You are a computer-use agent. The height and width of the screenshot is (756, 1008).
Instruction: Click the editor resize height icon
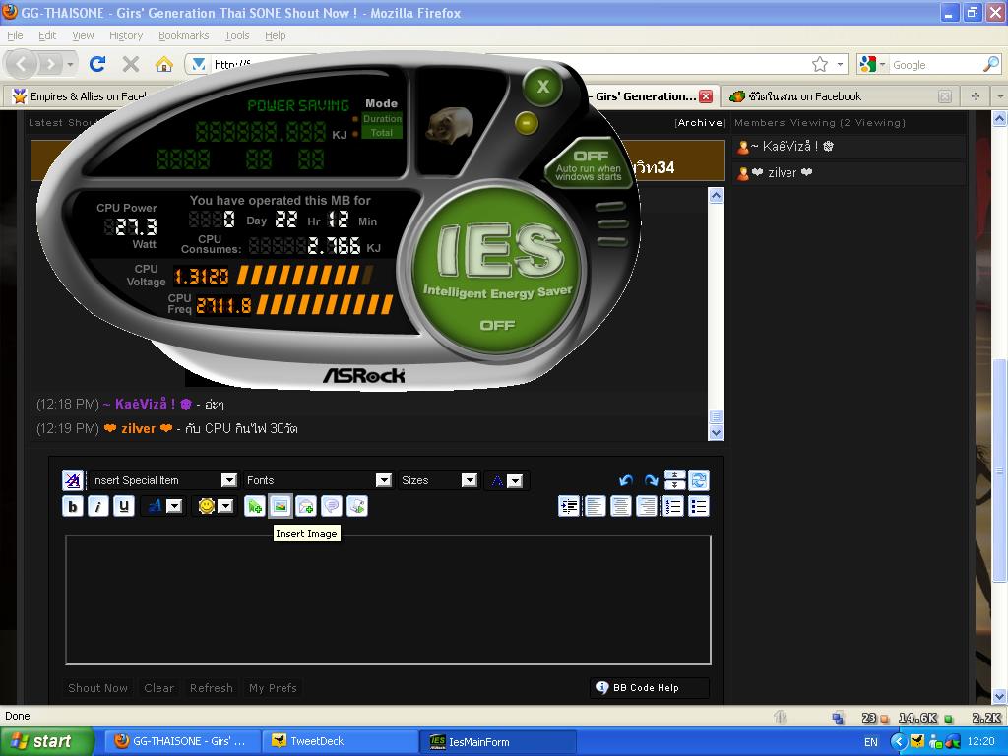[674, 480]
